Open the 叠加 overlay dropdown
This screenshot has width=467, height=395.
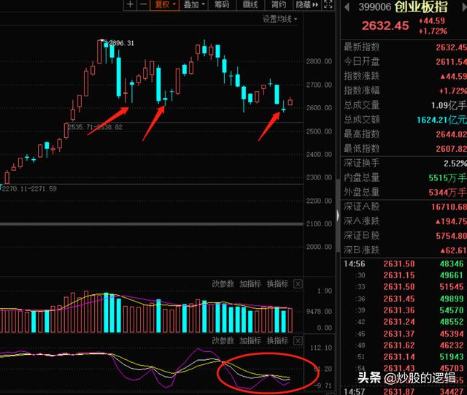coord(194,4)
